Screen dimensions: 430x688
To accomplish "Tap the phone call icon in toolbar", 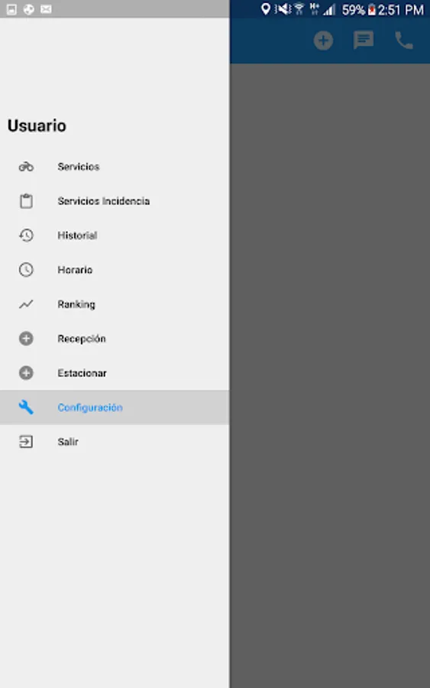I will click(404, 41).
